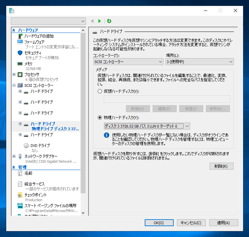This screenshot has width=249, height=237.
Task: Click the disabled 編集(E) button
Action: (164, 109)
